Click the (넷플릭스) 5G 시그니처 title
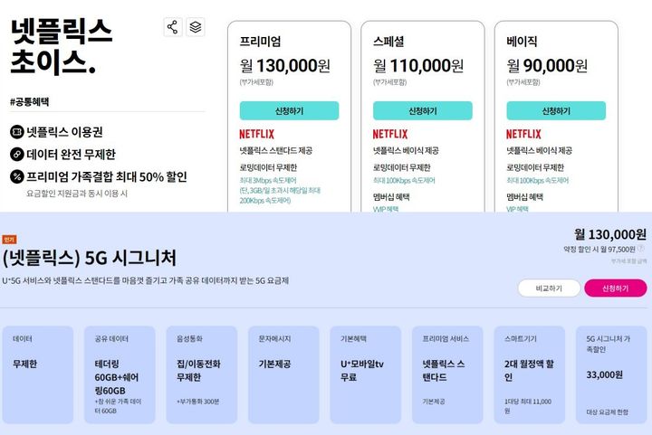Viewport: 652px width, 435px height. pyautogui.click(x=90, y=258)
